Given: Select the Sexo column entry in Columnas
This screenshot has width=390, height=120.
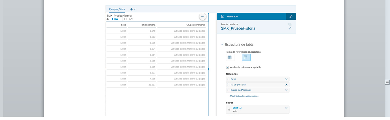Looking at the screenshot, I should [258, 79].
